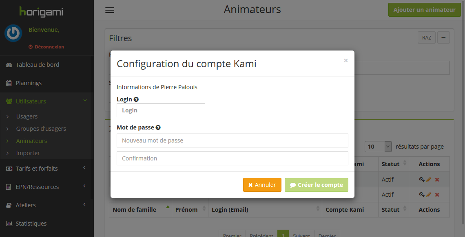
Task: Click the red delete cross in first row
Action: pyautogui.click(x=437, y=180)
